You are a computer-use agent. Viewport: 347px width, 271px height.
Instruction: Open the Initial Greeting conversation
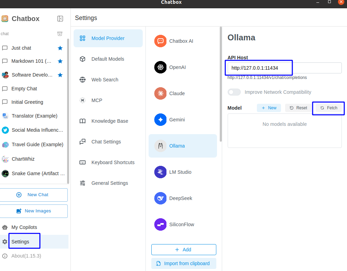34,102
